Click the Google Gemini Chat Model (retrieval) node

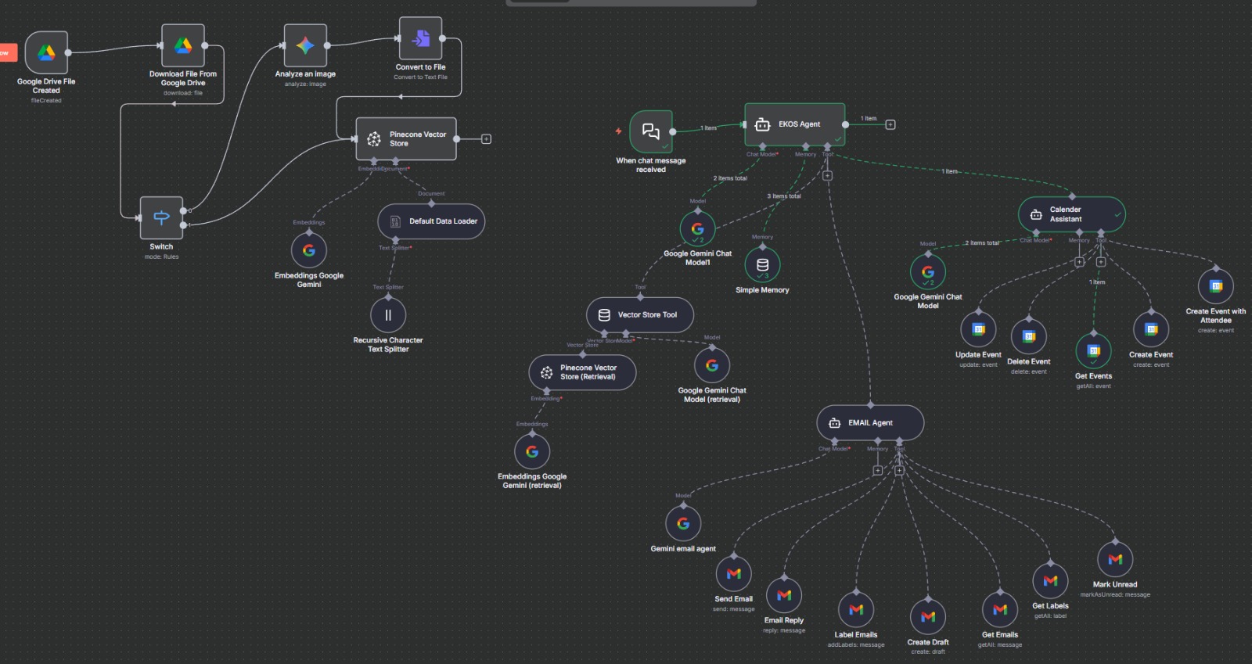coord(712,365)
